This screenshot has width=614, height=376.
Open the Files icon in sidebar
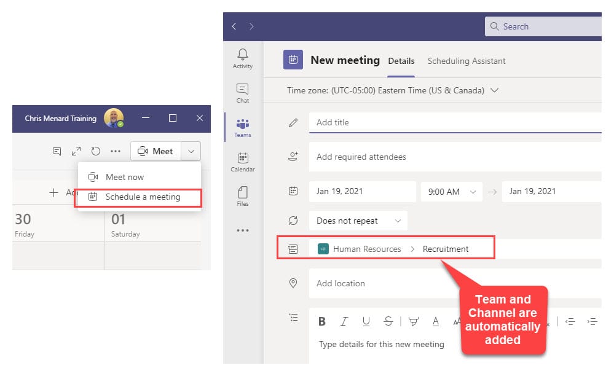(x=243, y=196)
